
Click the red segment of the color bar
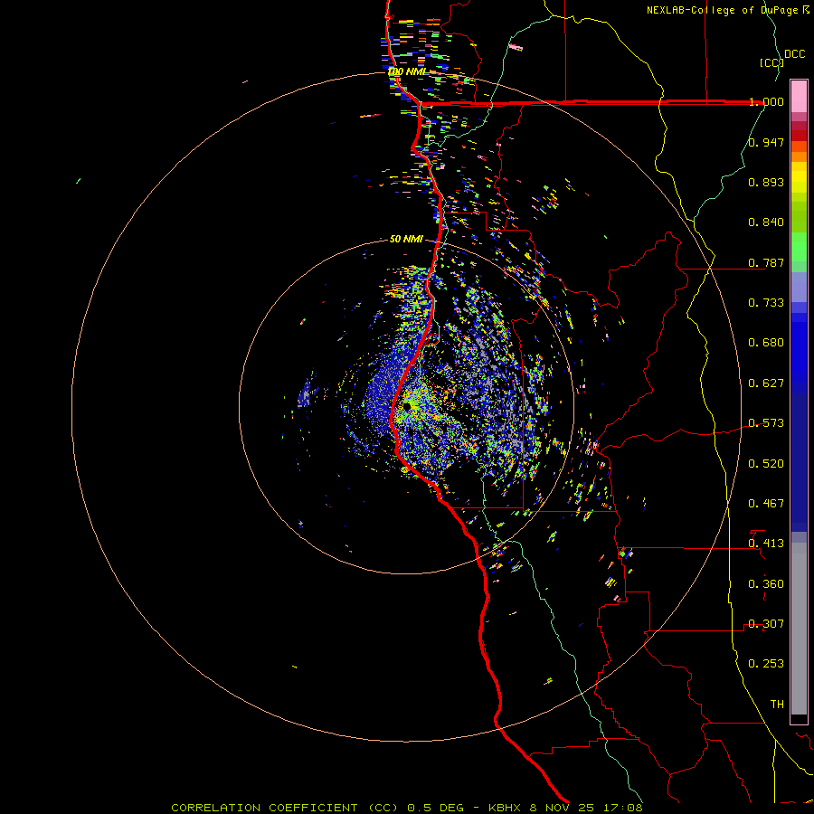[799, 136]
